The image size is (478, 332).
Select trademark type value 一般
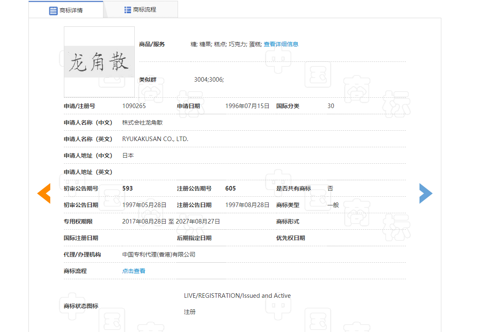[x=333, y=205]
